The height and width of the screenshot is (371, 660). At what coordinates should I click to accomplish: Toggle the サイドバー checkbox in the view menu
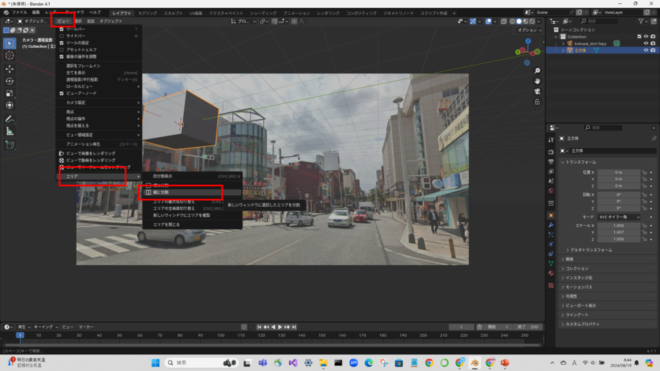(62, 36)
